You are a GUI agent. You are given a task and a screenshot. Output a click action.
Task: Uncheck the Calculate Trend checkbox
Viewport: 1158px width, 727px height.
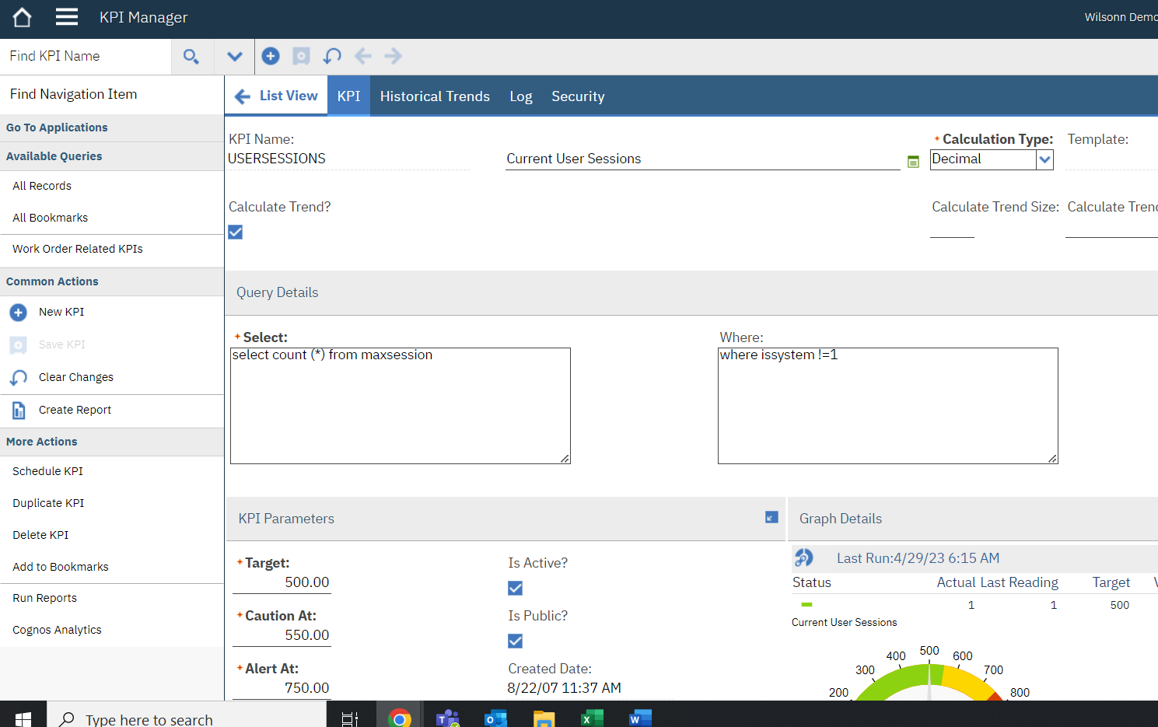pos(235,232)
